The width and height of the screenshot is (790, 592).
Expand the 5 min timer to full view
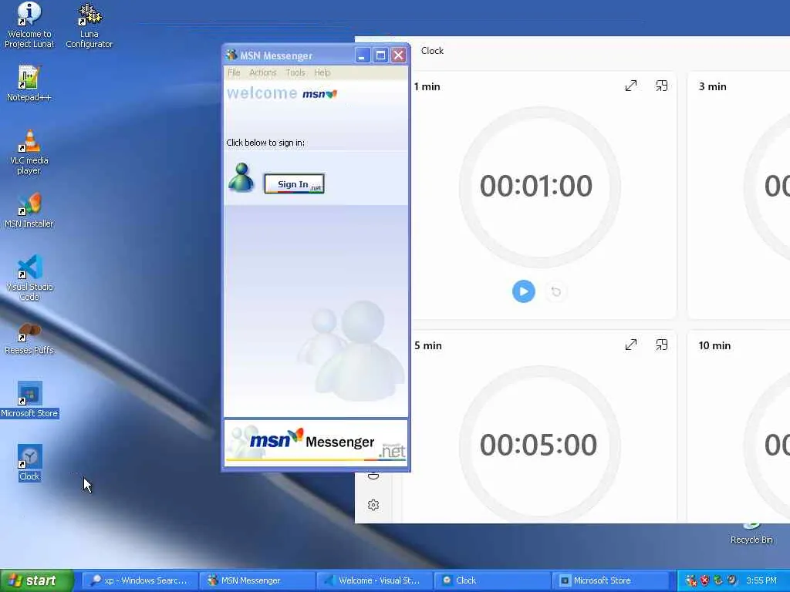point(631,345)
